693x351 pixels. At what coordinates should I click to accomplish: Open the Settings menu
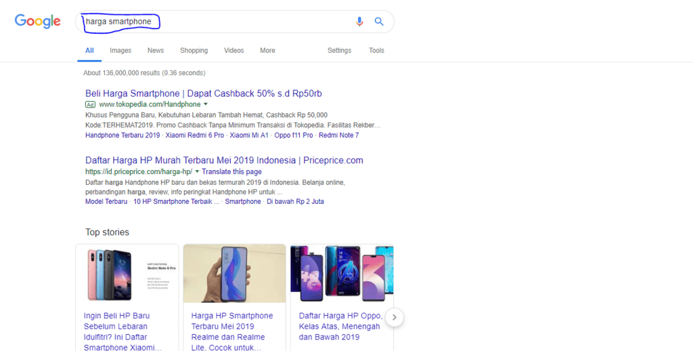[340, 50]
